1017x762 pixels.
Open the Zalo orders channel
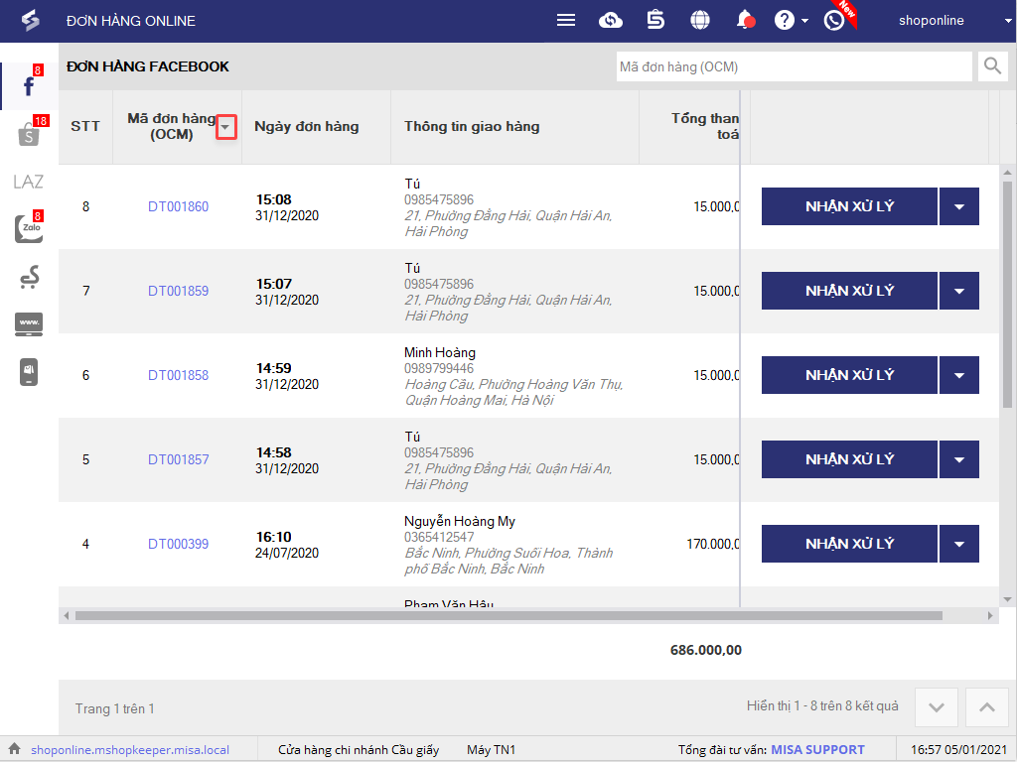29,229
